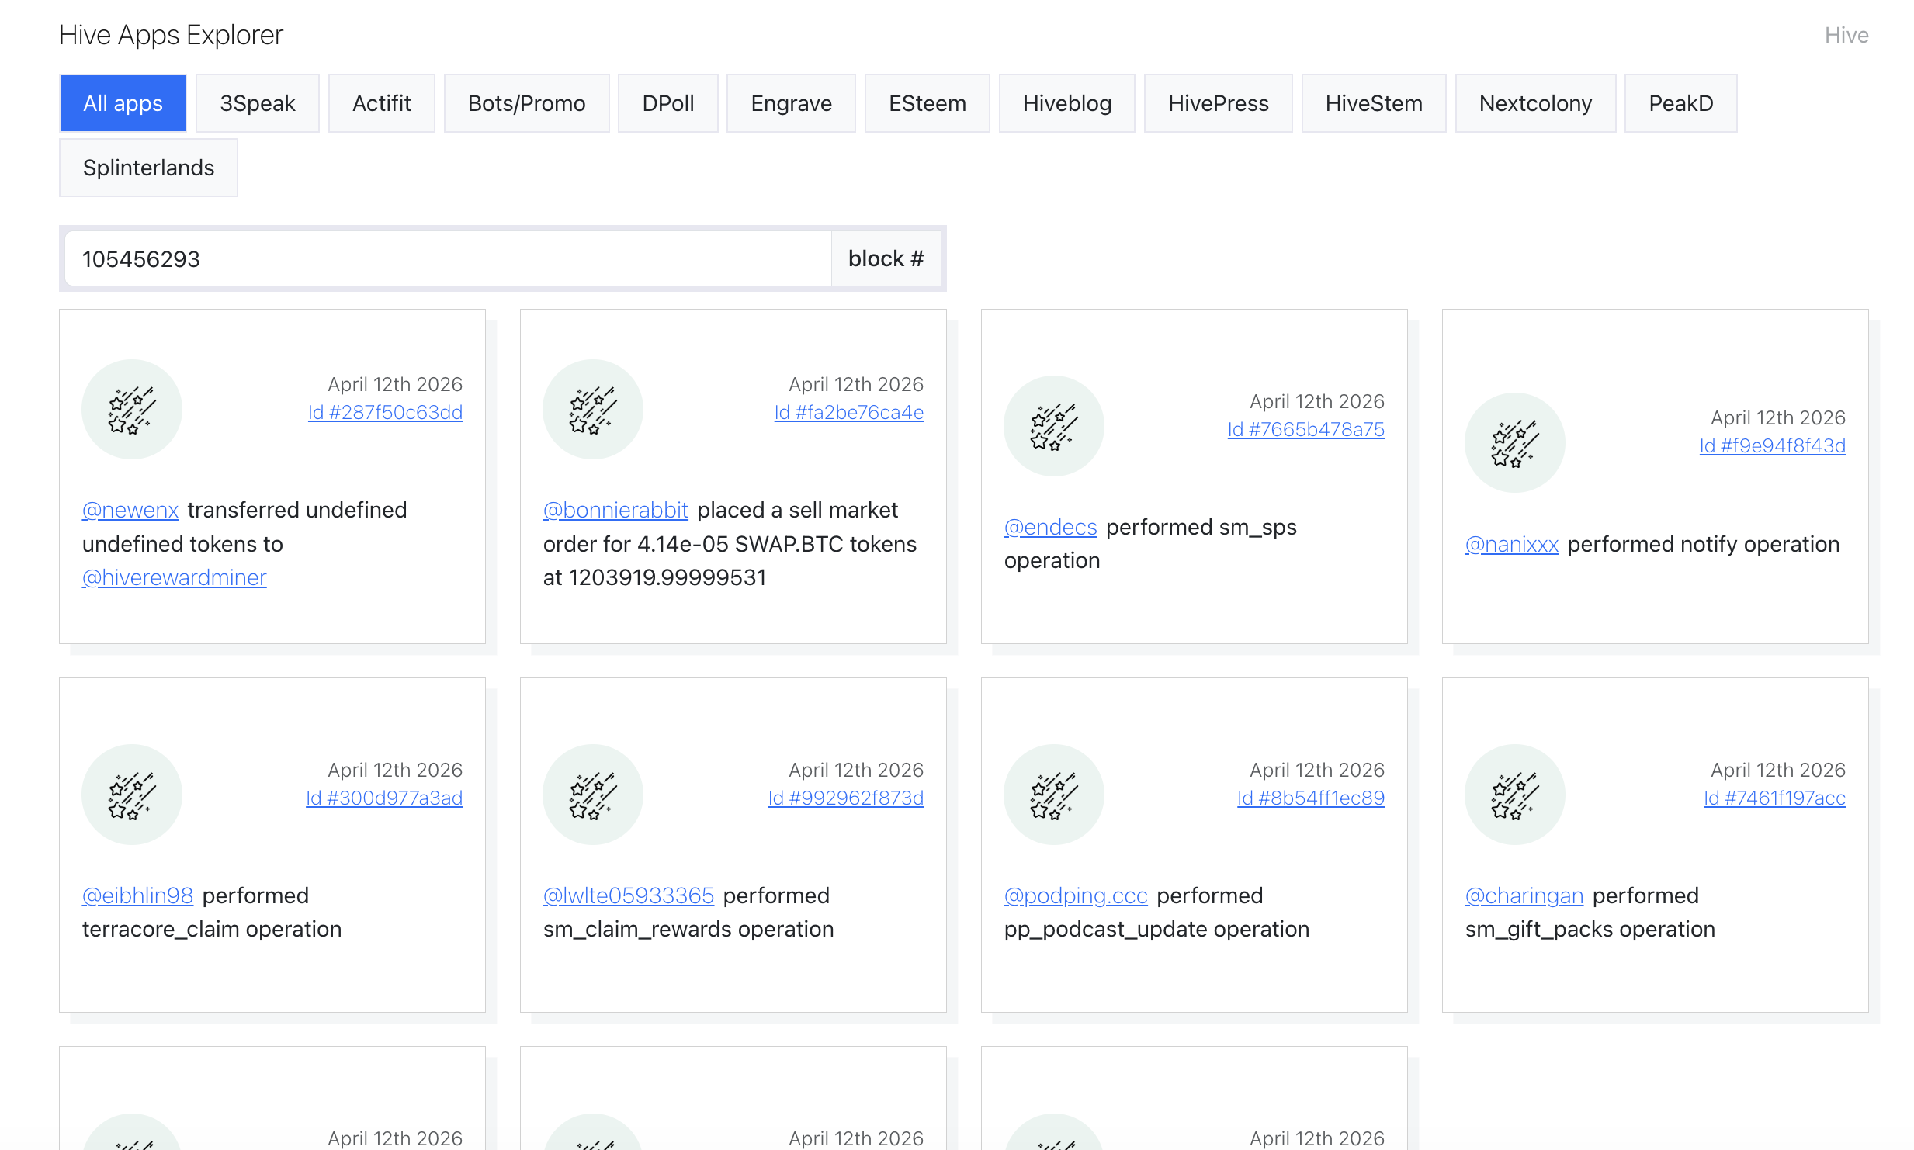Filter by ESteem
This screenshot has width=1914, height=1150.
click(x=928, y=103)
